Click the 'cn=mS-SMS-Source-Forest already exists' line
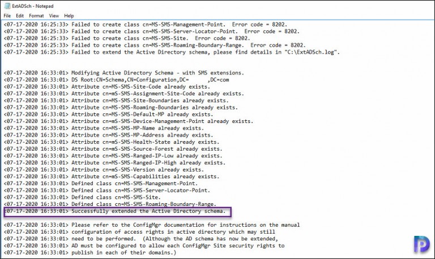The width and height of the screenshot is (435, 259). point(113,149)
